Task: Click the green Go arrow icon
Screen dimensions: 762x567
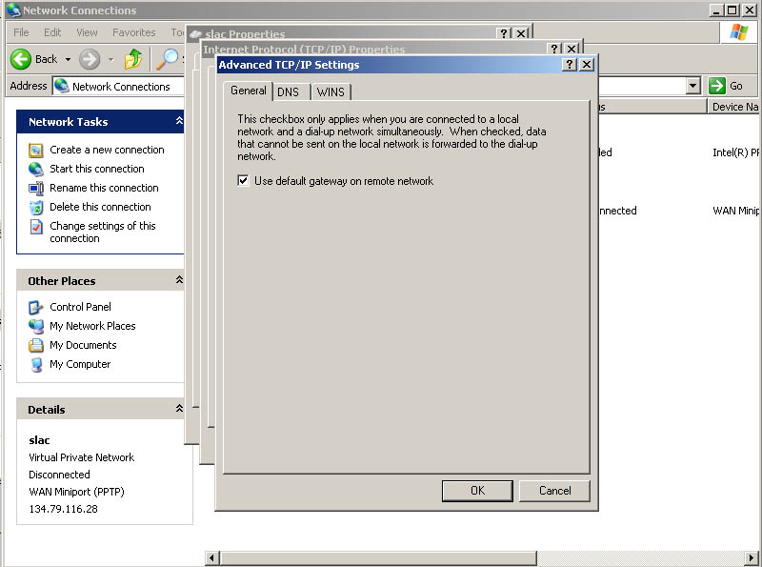Action: pyautogui.click(x=717, y=86)
